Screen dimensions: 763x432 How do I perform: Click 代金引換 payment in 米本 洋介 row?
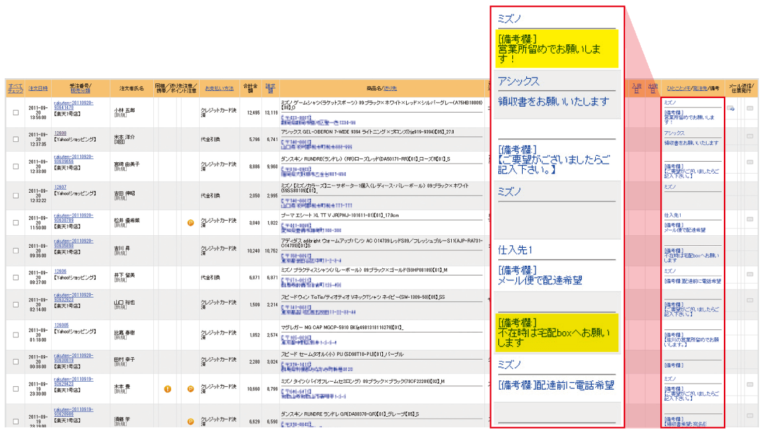pyautogui.click(x=210, y=139)
